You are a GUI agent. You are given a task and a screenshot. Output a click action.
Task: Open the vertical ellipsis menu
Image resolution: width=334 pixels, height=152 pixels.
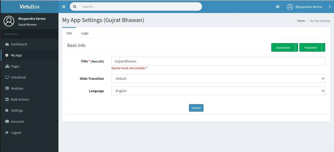[330, 7]
